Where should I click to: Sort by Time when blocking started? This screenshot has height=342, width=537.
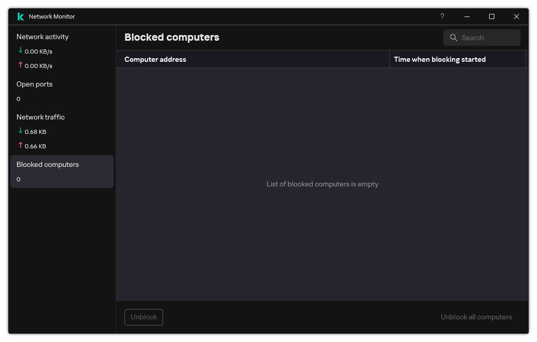coord(439,59)
